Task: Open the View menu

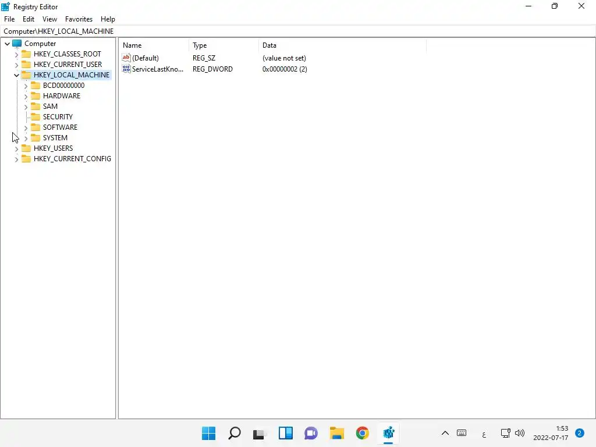Action: 49,19
